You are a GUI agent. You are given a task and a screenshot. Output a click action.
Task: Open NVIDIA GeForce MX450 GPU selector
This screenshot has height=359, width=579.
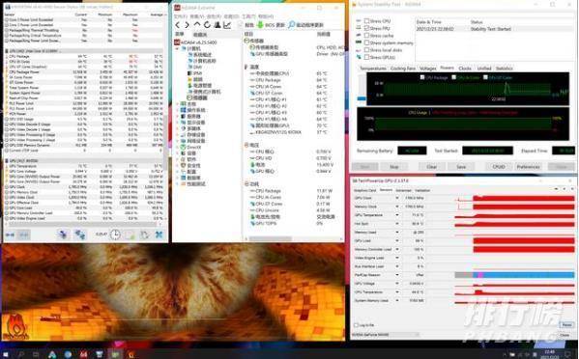point(386,335)
